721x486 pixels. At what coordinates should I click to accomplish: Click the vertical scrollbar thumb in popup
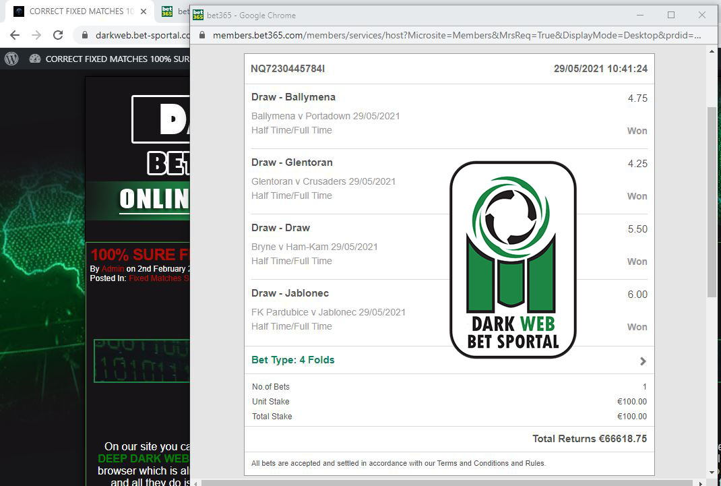point(712,202)
